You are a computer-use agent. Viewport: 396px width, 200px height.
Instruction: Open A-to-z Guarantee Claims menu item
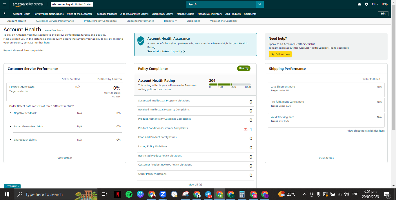pos(134,14)
